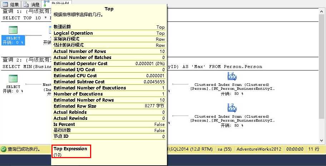Click the Estimated CPU Cost row
Screen dimensions: 326x166
coord(109,76)
